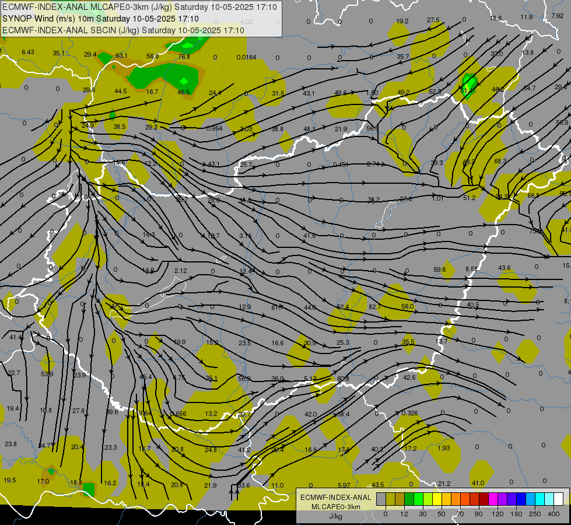Click the 8.58 map value
The image size is (571, 525).
(x=471, y=269)
